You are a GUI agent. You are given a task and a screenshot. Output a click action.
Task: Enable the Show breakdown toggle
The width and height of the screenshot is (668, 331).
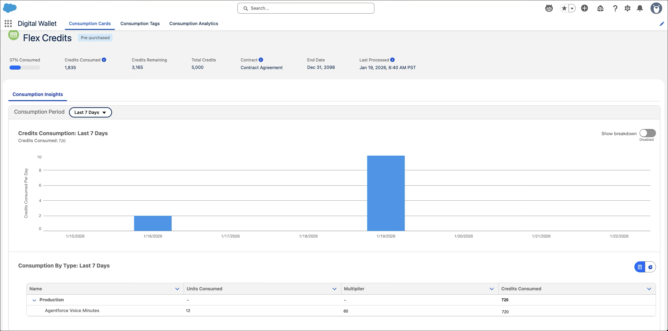(x=647, y=133)
